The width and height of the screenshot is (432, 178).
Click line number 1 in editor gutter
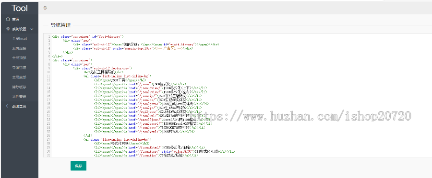point(49,36)
